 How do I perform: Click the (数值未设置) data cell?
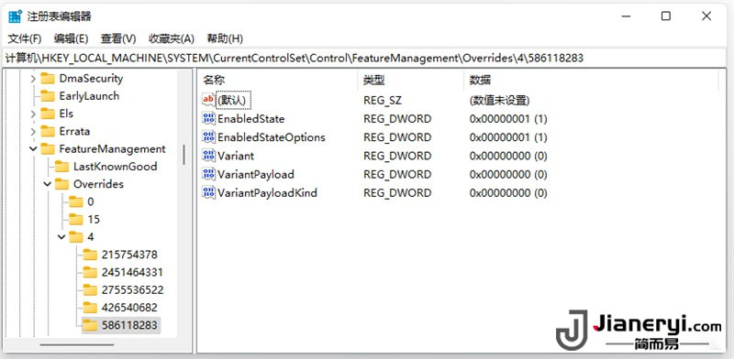[499, 100]
